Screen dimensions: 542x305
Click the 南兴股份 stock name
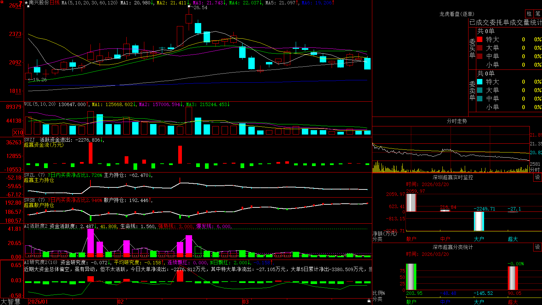(39, 3)
